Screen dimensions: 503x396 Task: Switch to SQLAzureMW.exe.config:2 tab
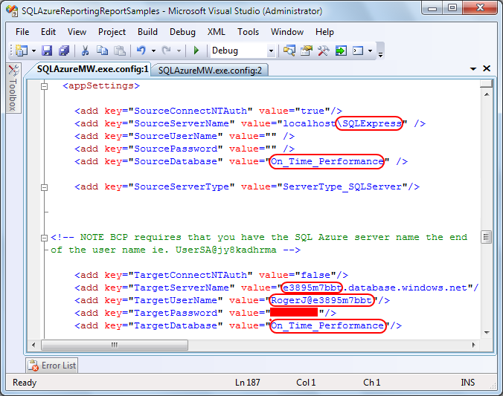(210, 70)
